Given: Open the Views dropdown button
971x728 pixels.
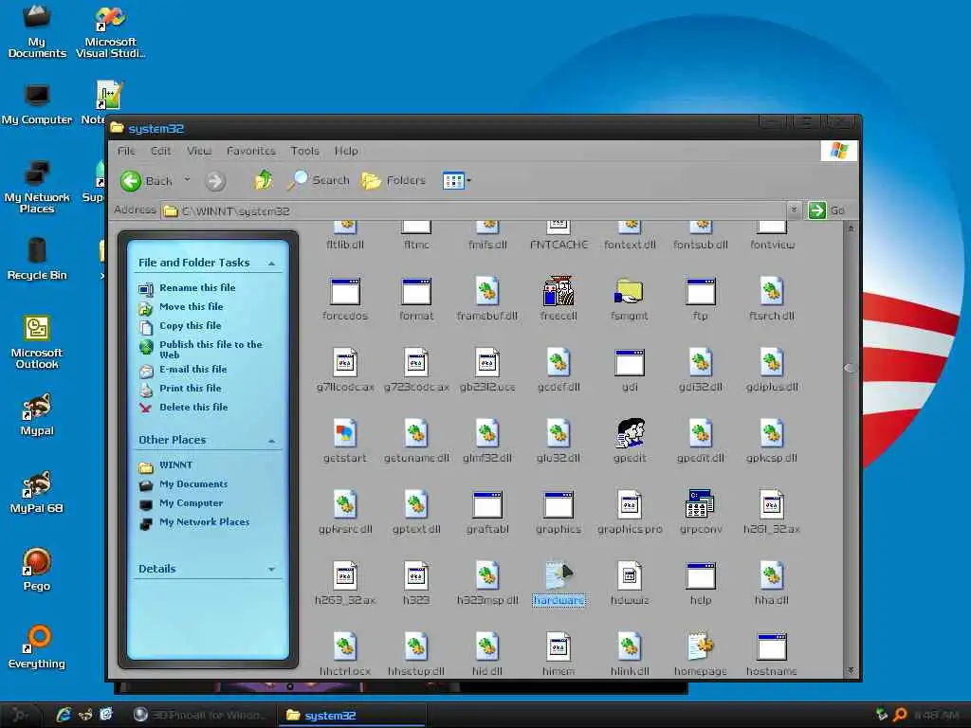Looking at the screenshot, I should 457,181.
